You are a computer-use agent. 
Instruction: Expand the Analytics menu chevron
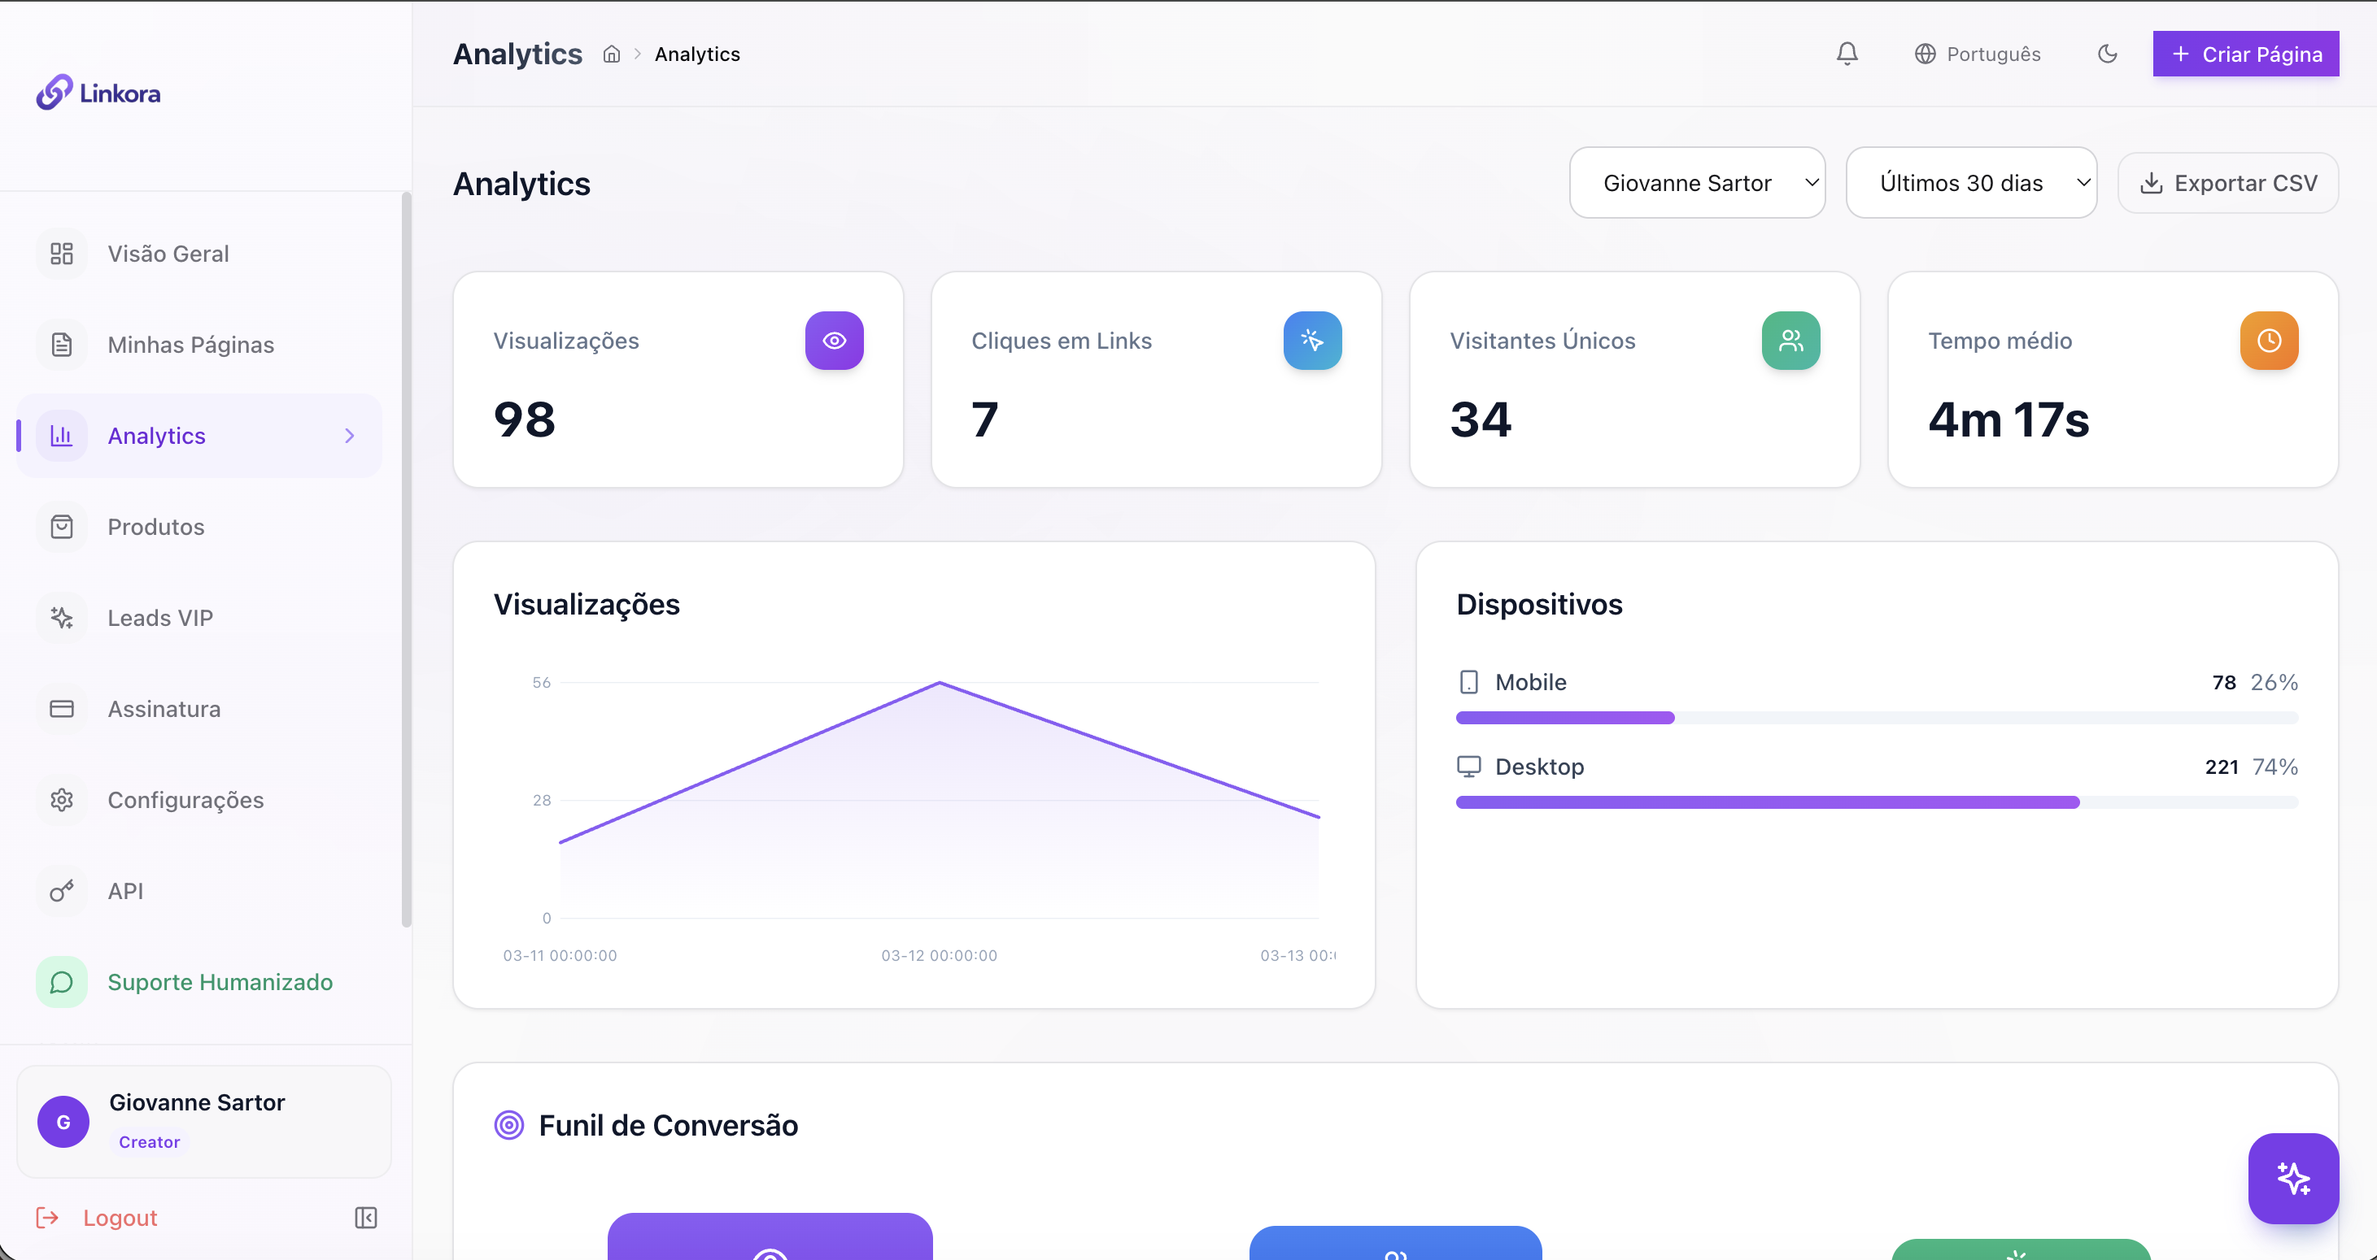[350, 436]
